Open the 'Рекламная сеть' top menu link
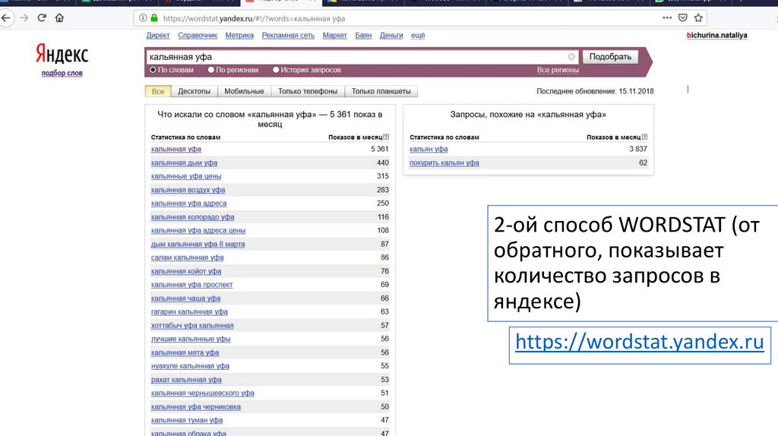The height and width of the screenshot is (436, 778). point(288,35)
